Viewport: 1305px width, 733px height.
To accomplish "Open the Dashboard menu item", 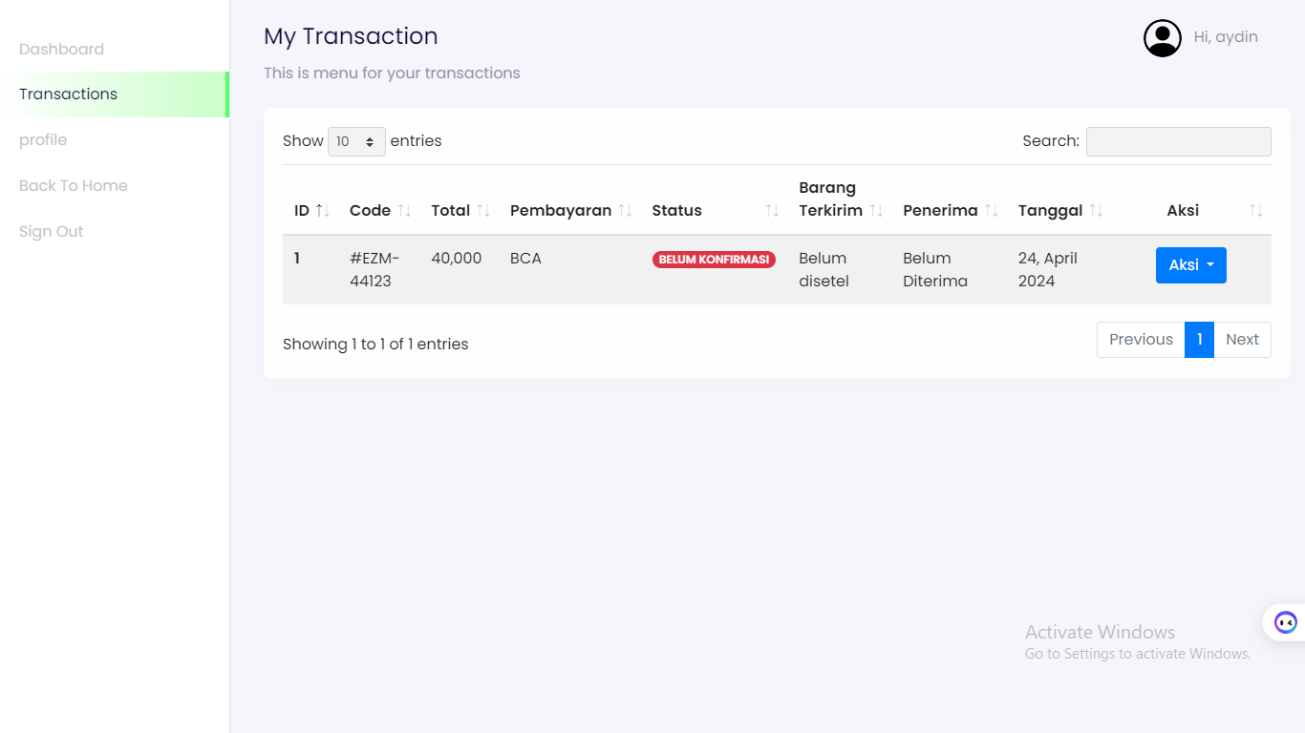I will pos(61,50).
